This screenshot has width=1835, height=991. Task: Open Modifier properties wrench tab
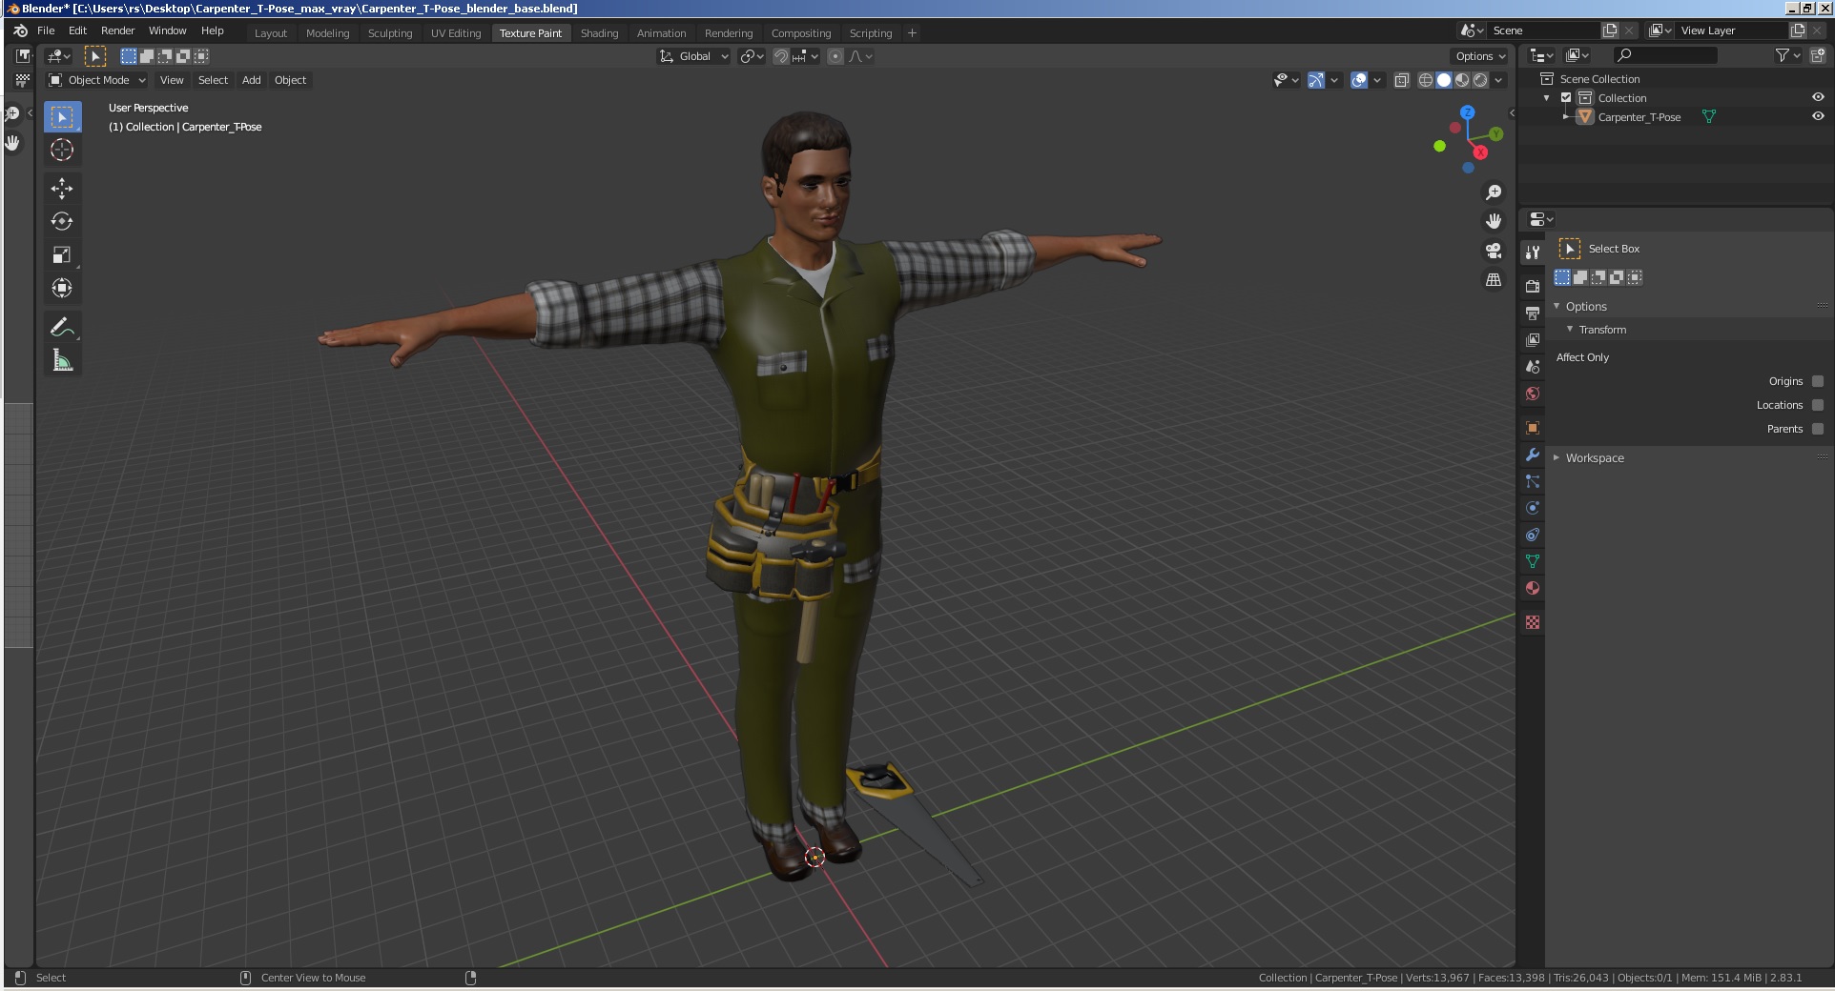tap(1533, 455)
